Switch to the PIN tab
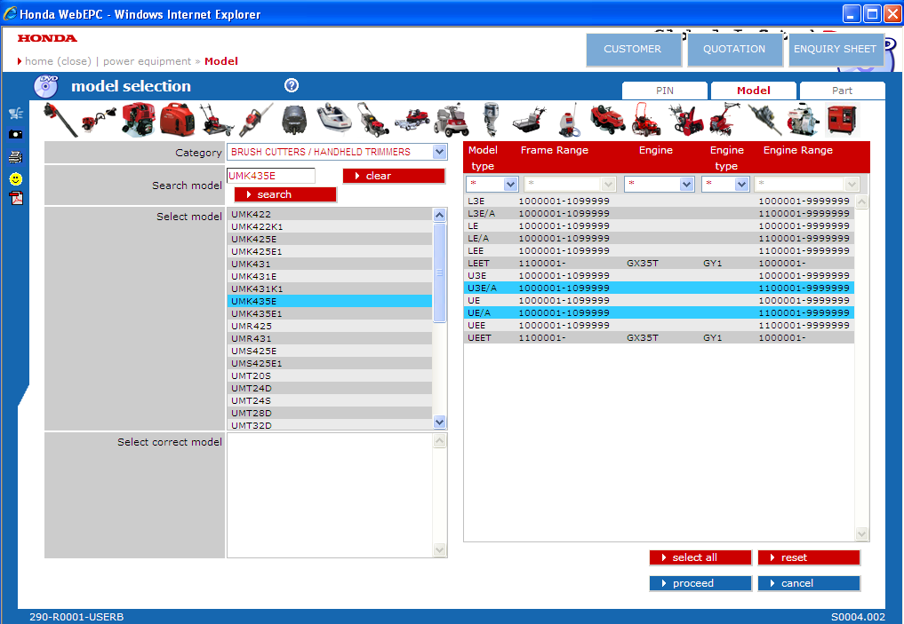Screen dimensions: 904x624 [x=665, y=91]
